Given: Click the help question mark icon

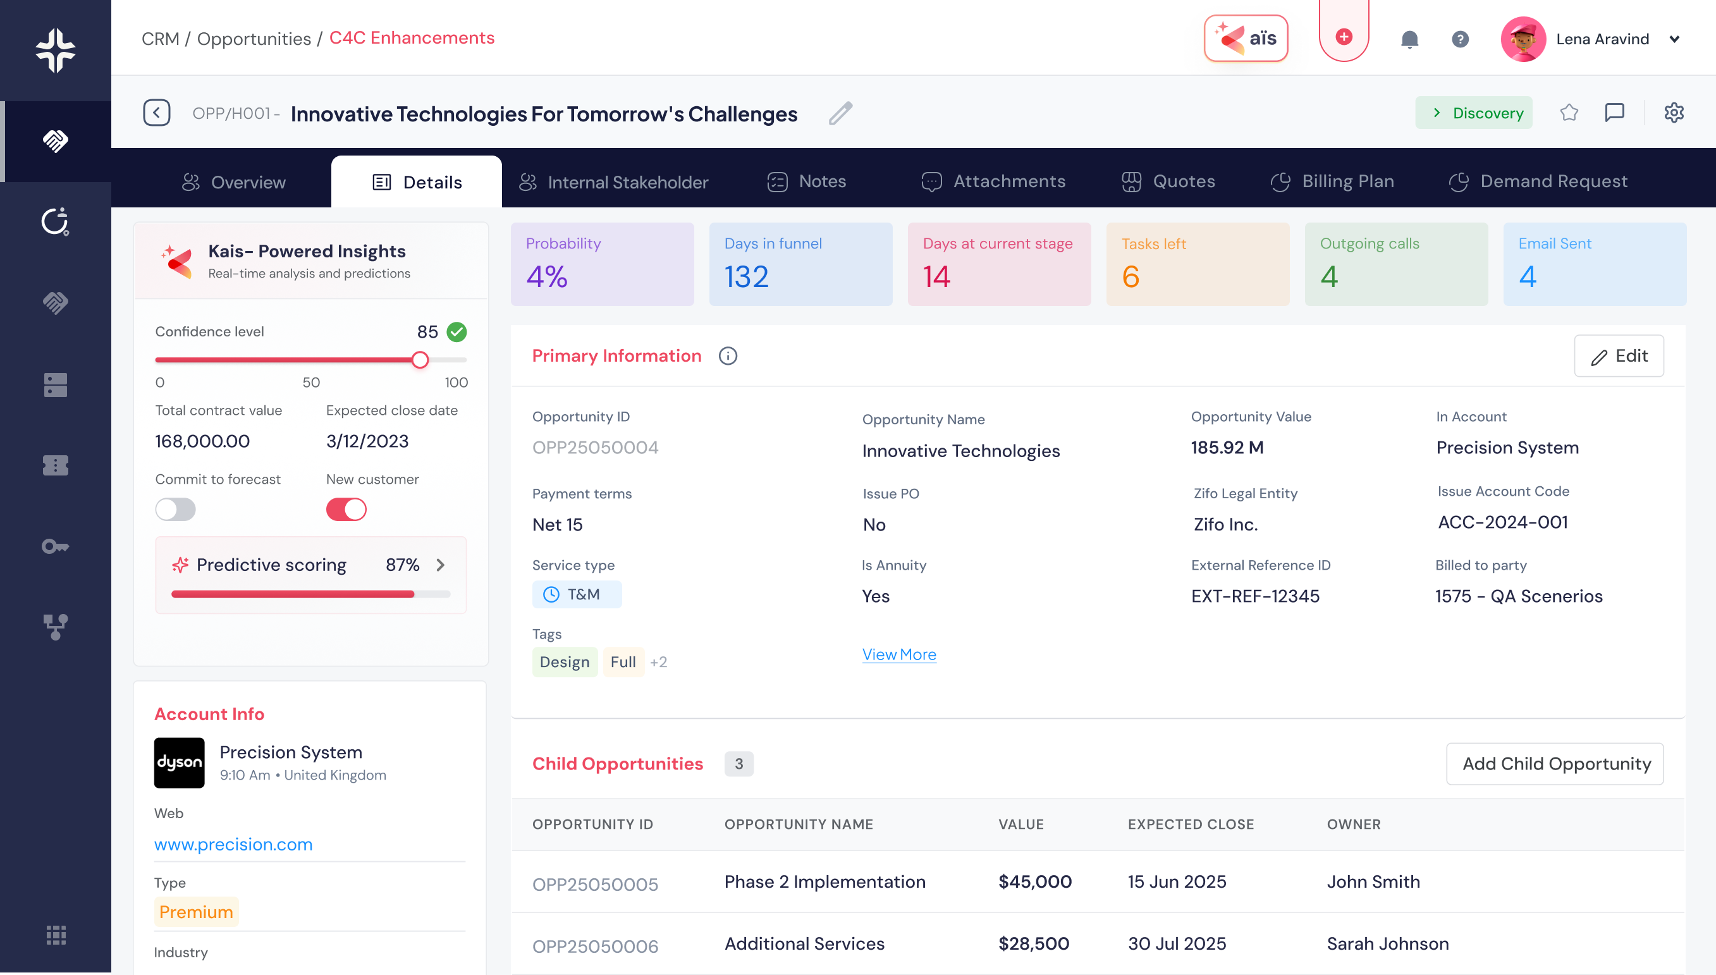Looking at the screenshot, I should (x=1459, y=39).
